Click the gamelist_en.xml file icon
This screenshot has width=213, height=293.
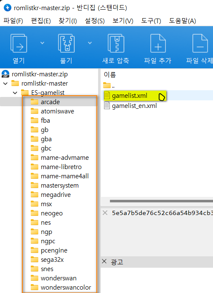tap(107, 105)
